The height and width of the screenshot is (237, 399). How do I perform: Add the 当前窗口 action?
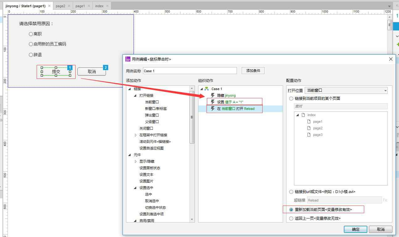tap(152, 102)
